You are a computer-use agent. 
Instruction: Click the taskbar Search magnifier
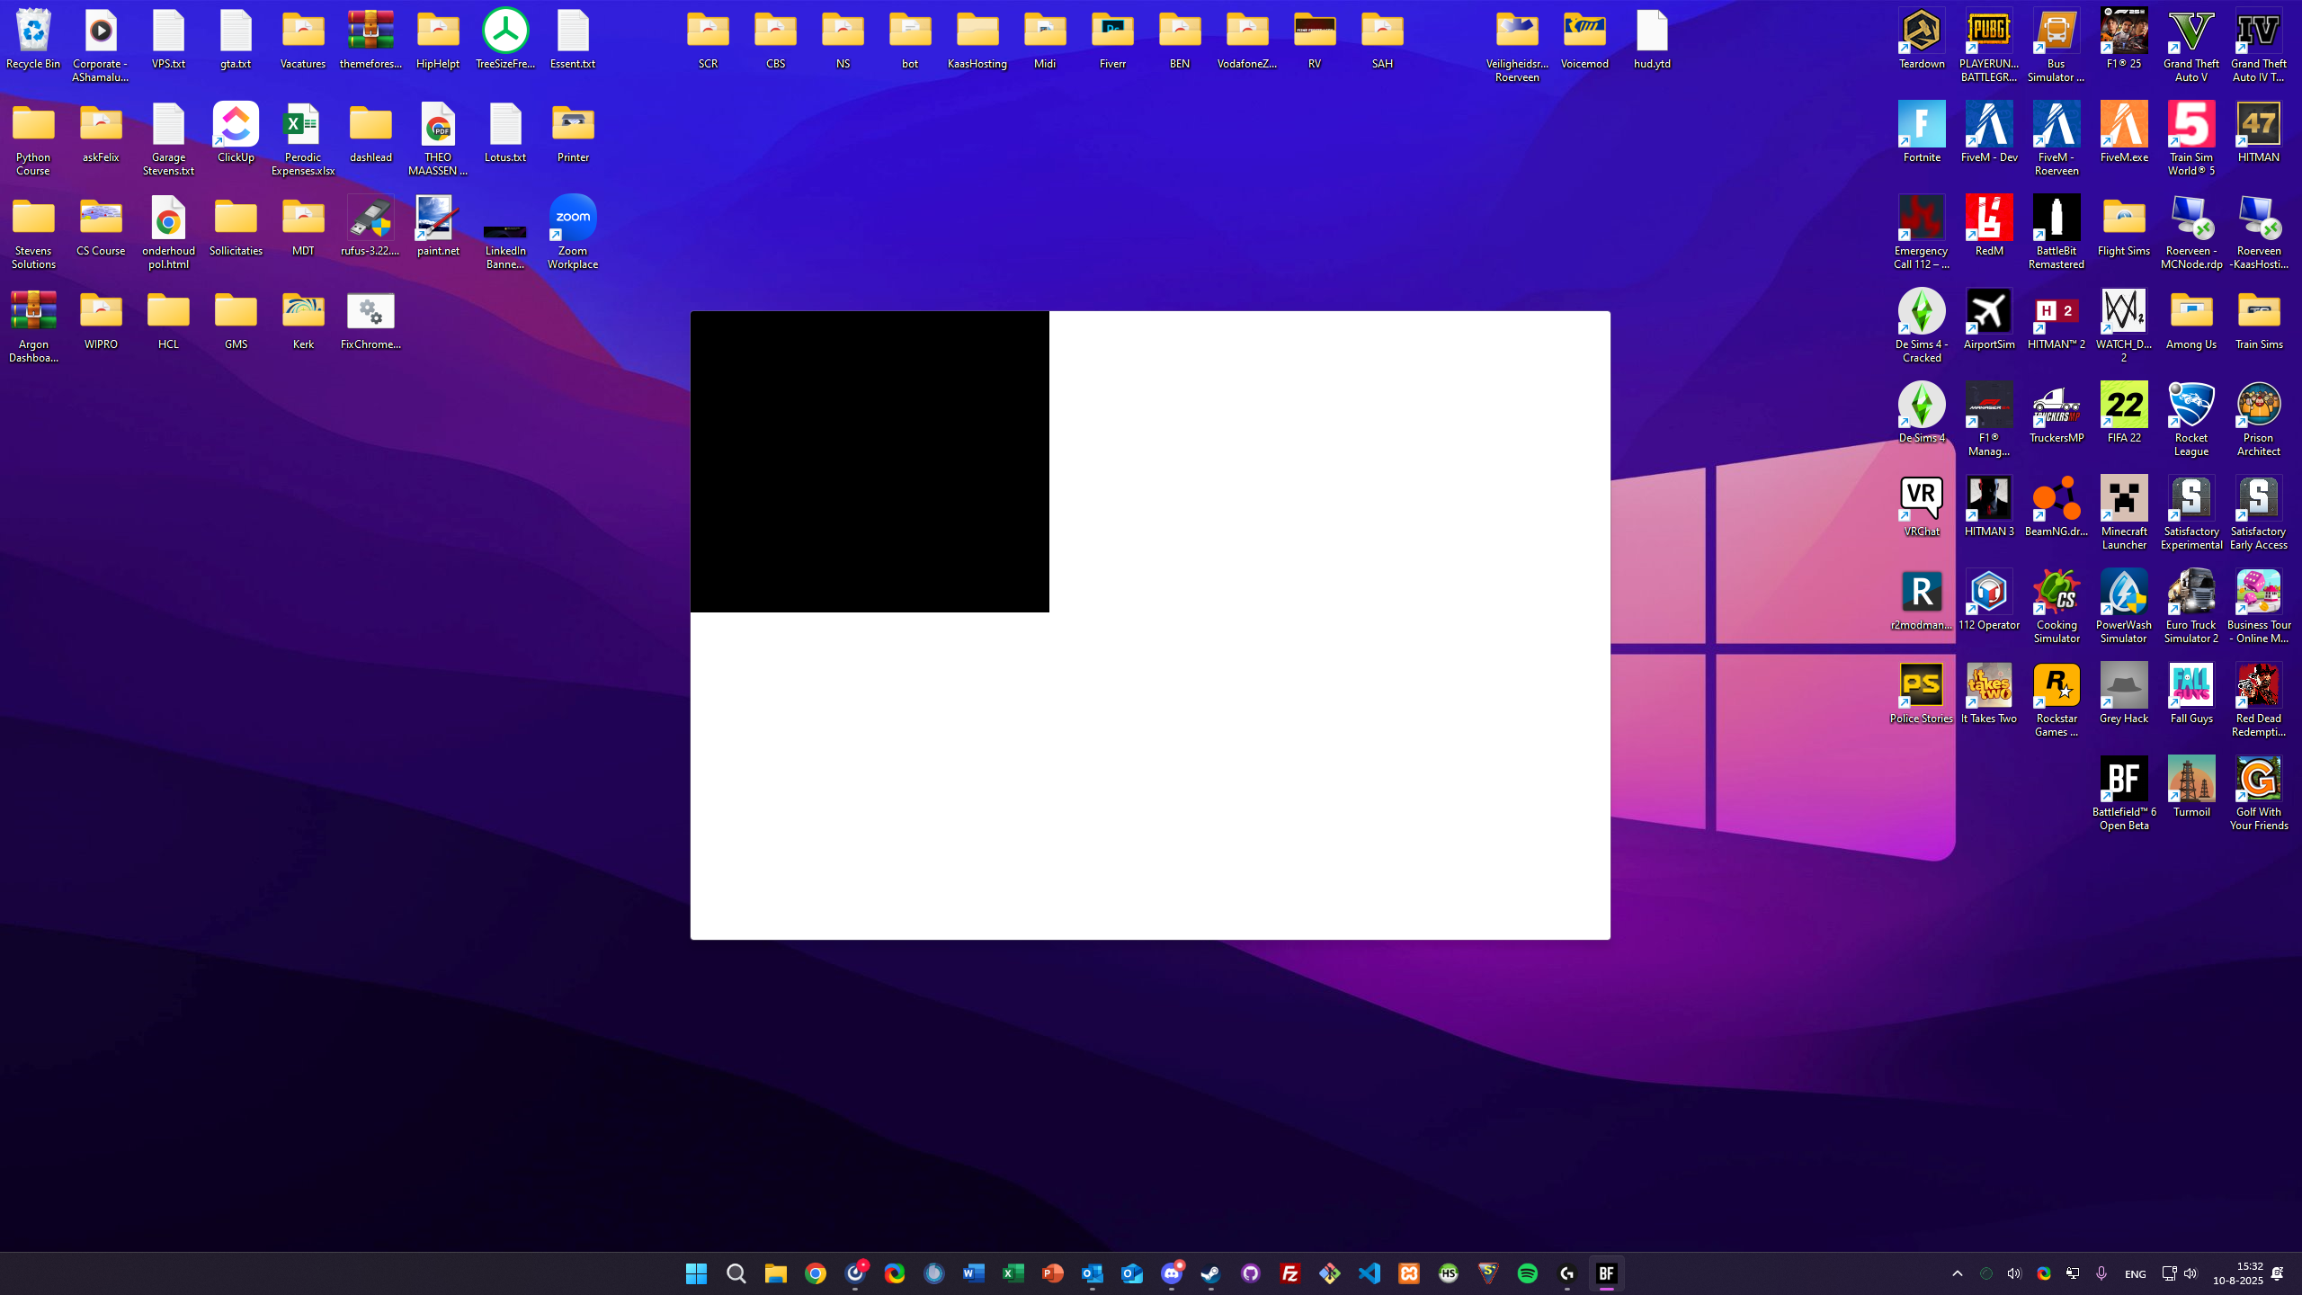point(736,1273)
